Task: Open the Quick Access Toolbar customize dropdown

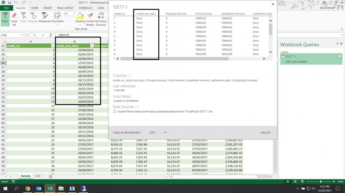Action: point(30,3)
